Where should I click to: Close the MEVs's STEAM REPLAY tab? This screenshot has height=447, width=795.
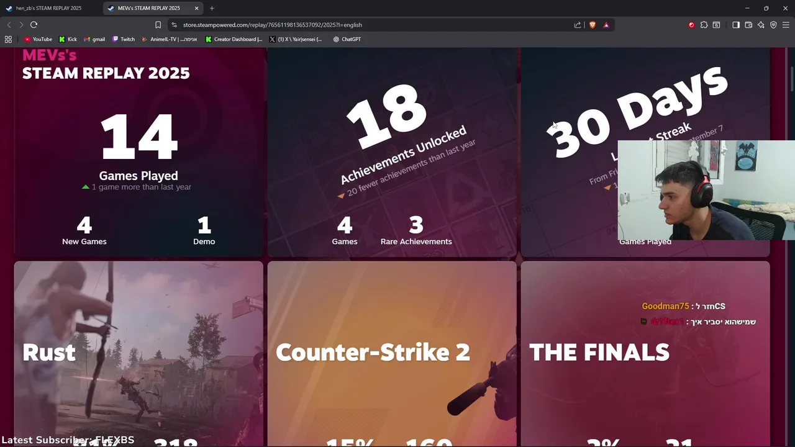coord(197,8)
